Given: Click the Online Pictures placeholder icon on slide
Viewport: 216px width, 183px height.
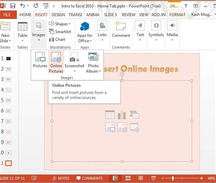Looking at the screenshot, I should (x=122, y=127).
